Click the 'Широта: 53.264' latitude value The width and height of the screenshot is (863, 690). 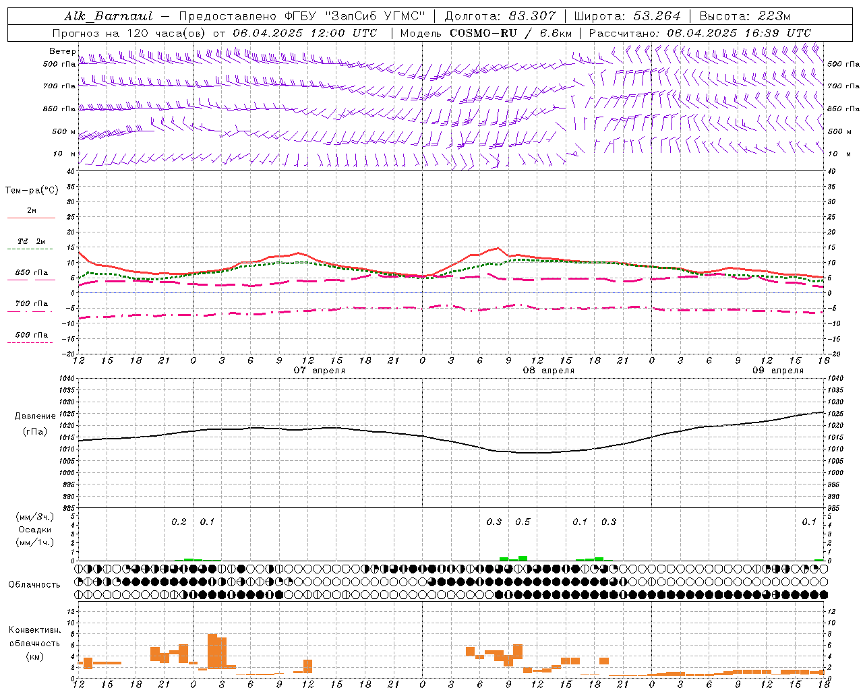tap(627, 16)
